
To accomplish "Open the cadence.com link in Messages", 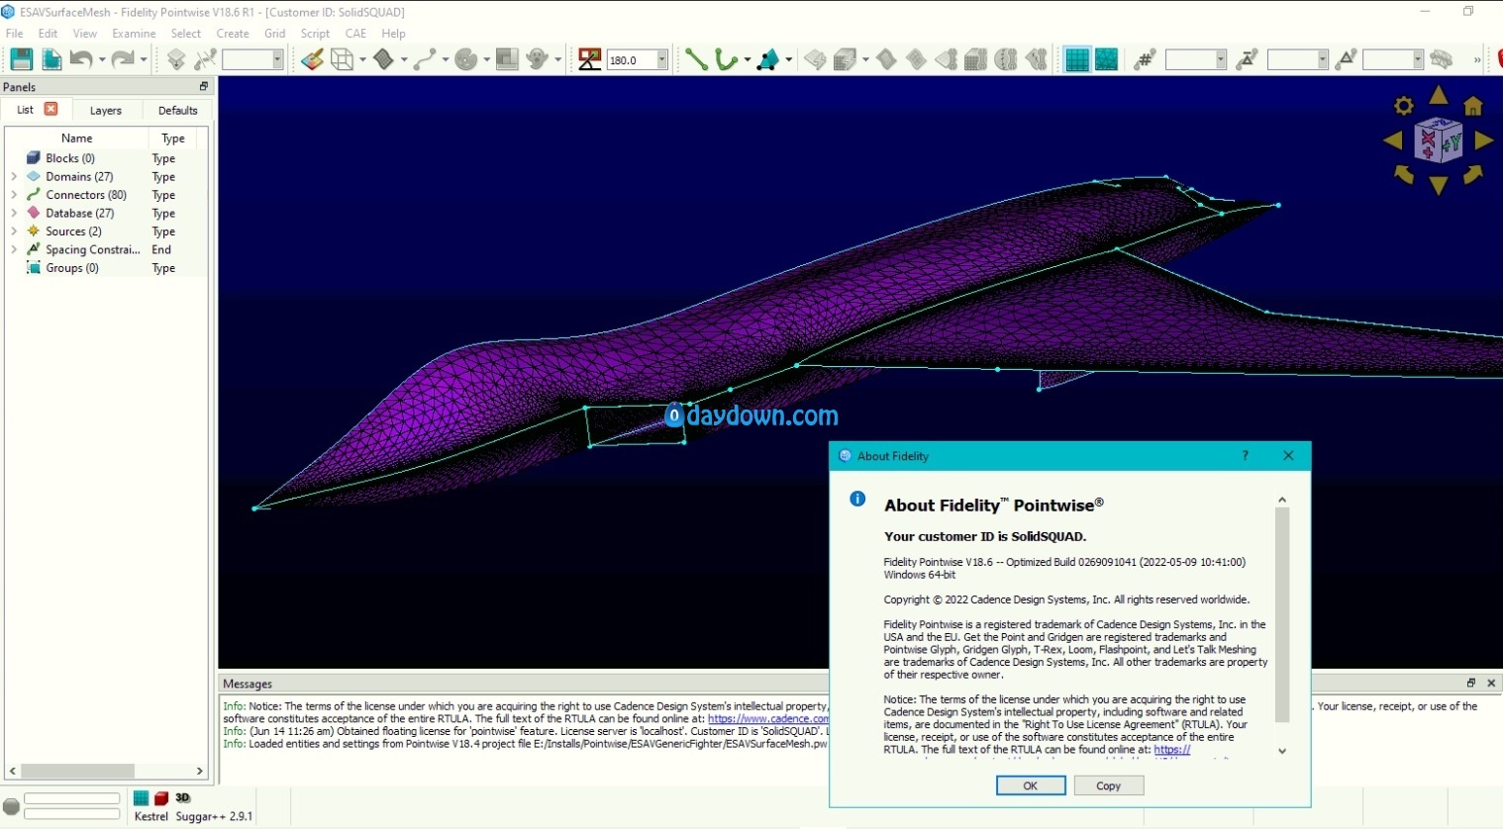I will pos(768,719).
